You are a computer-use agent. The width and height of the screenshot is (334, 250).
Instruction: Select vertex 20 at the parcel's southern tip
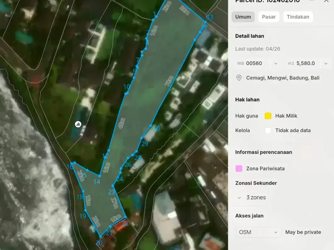coord(100,236)
